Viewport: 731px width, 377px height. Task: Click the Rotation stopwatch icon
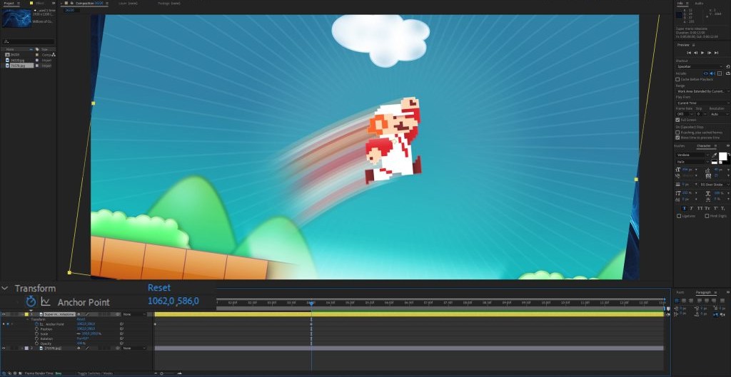37,339
